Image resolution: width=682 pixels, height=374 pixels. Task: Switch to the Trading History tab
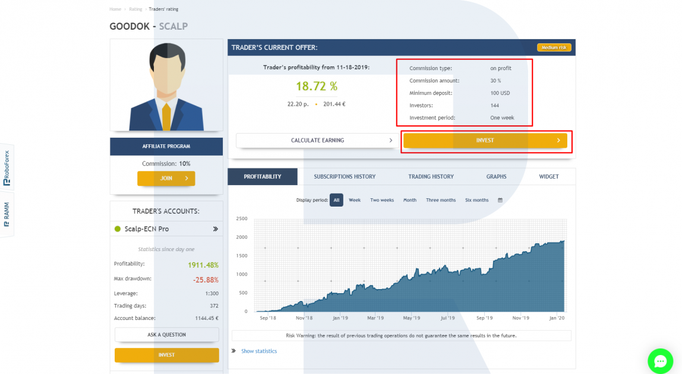click(x=431, y=176)
